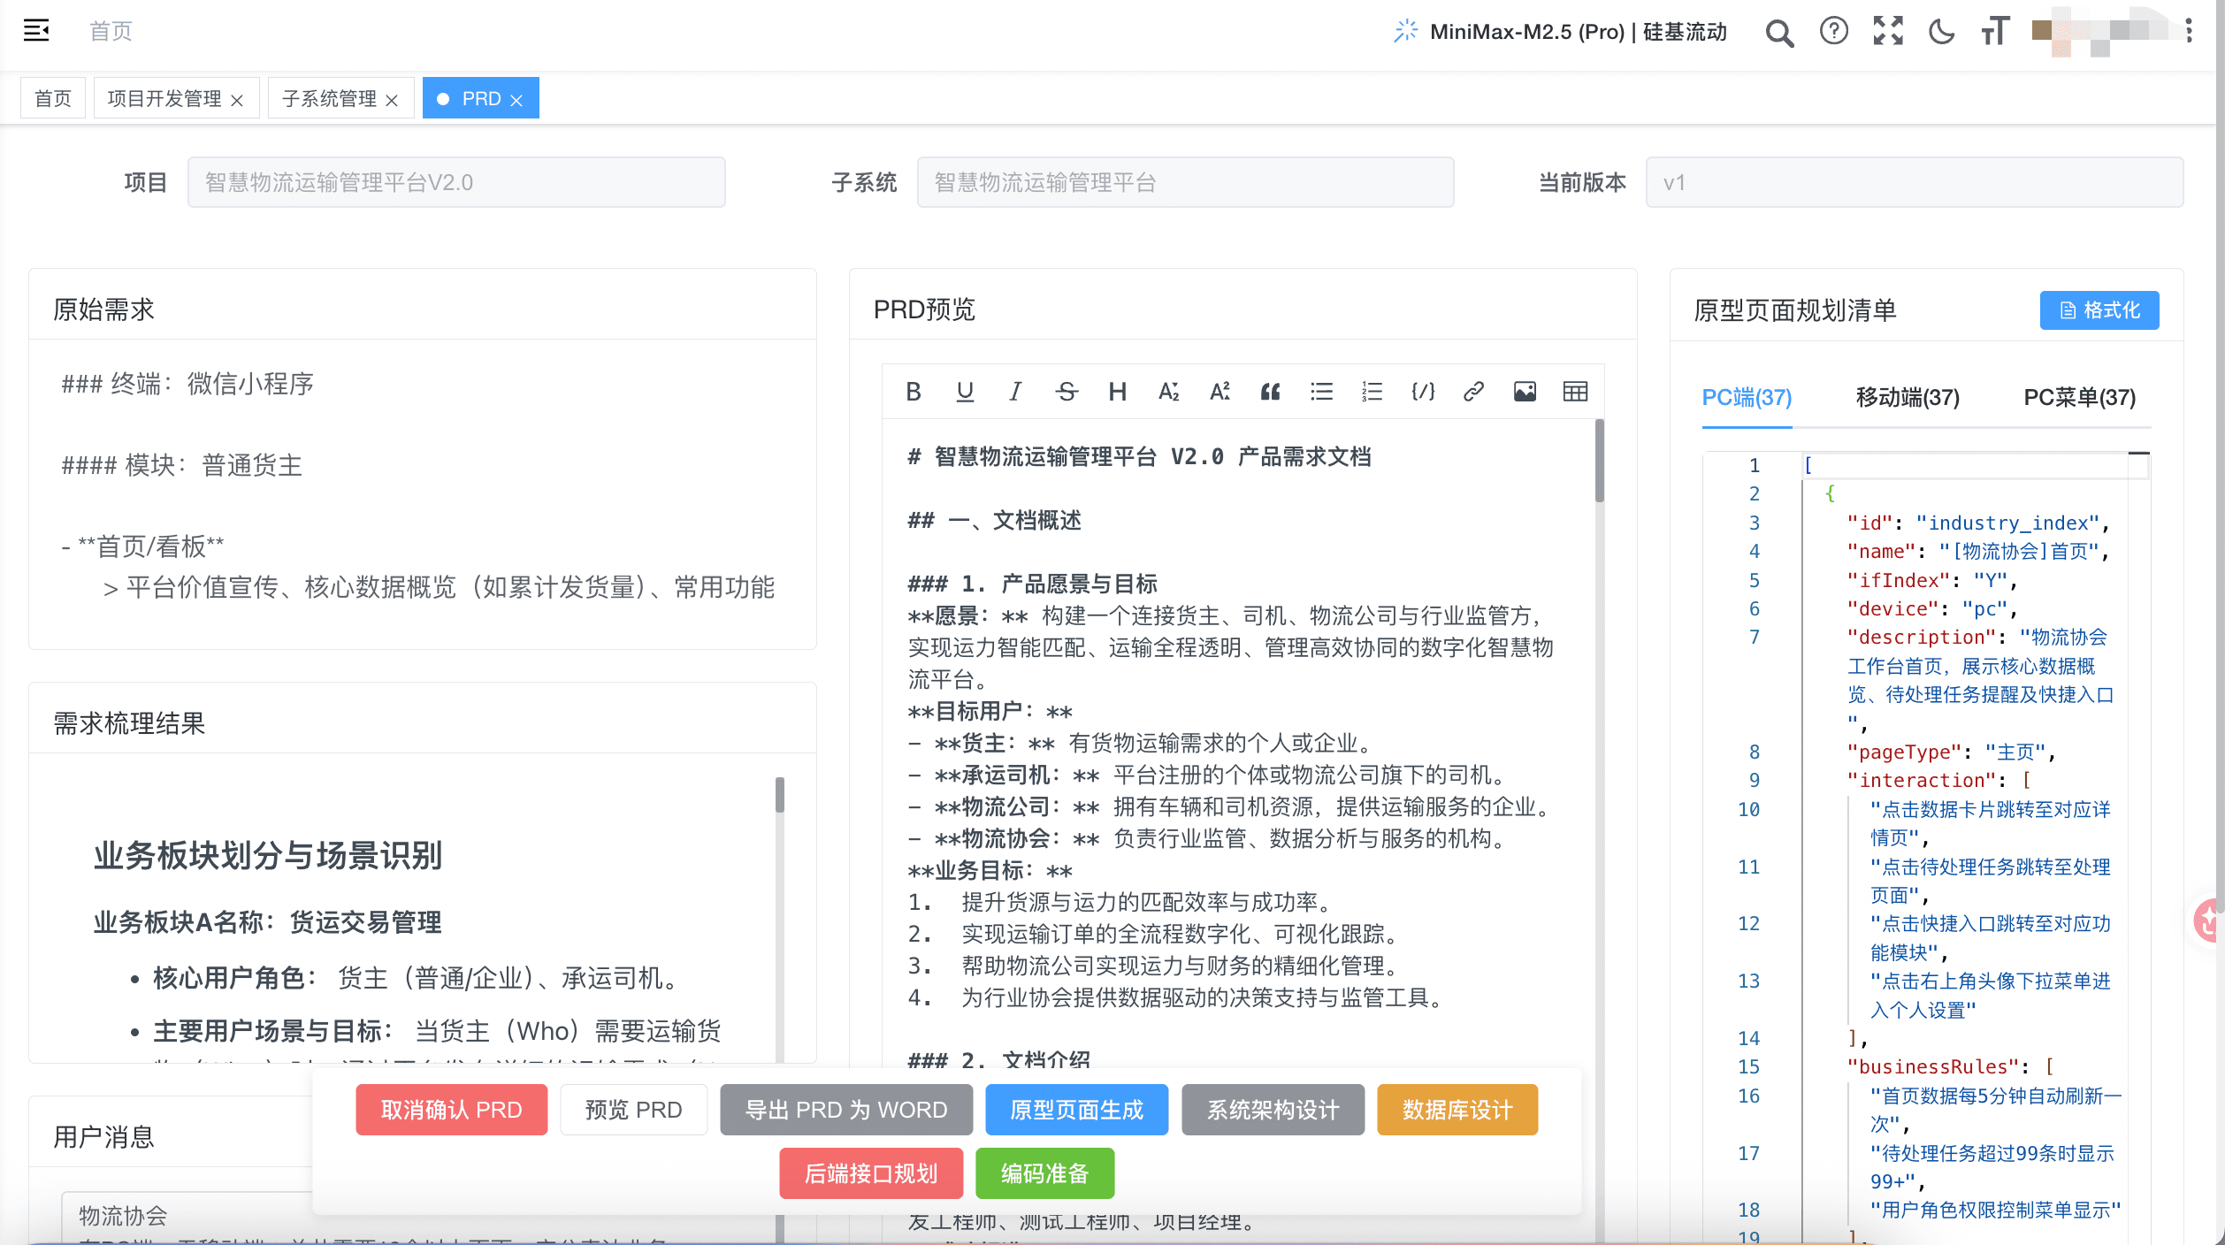Click the 首页 breadcrumb in header

(x=111, y=32)
